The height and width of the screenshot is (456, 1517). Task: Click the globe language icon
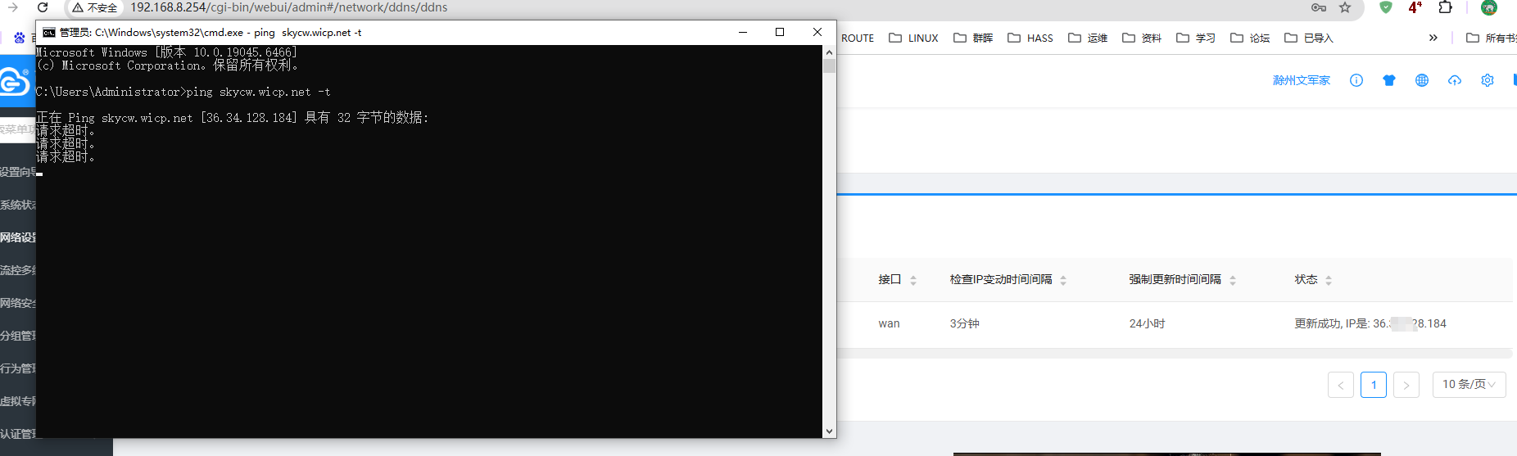[1422, 80]
